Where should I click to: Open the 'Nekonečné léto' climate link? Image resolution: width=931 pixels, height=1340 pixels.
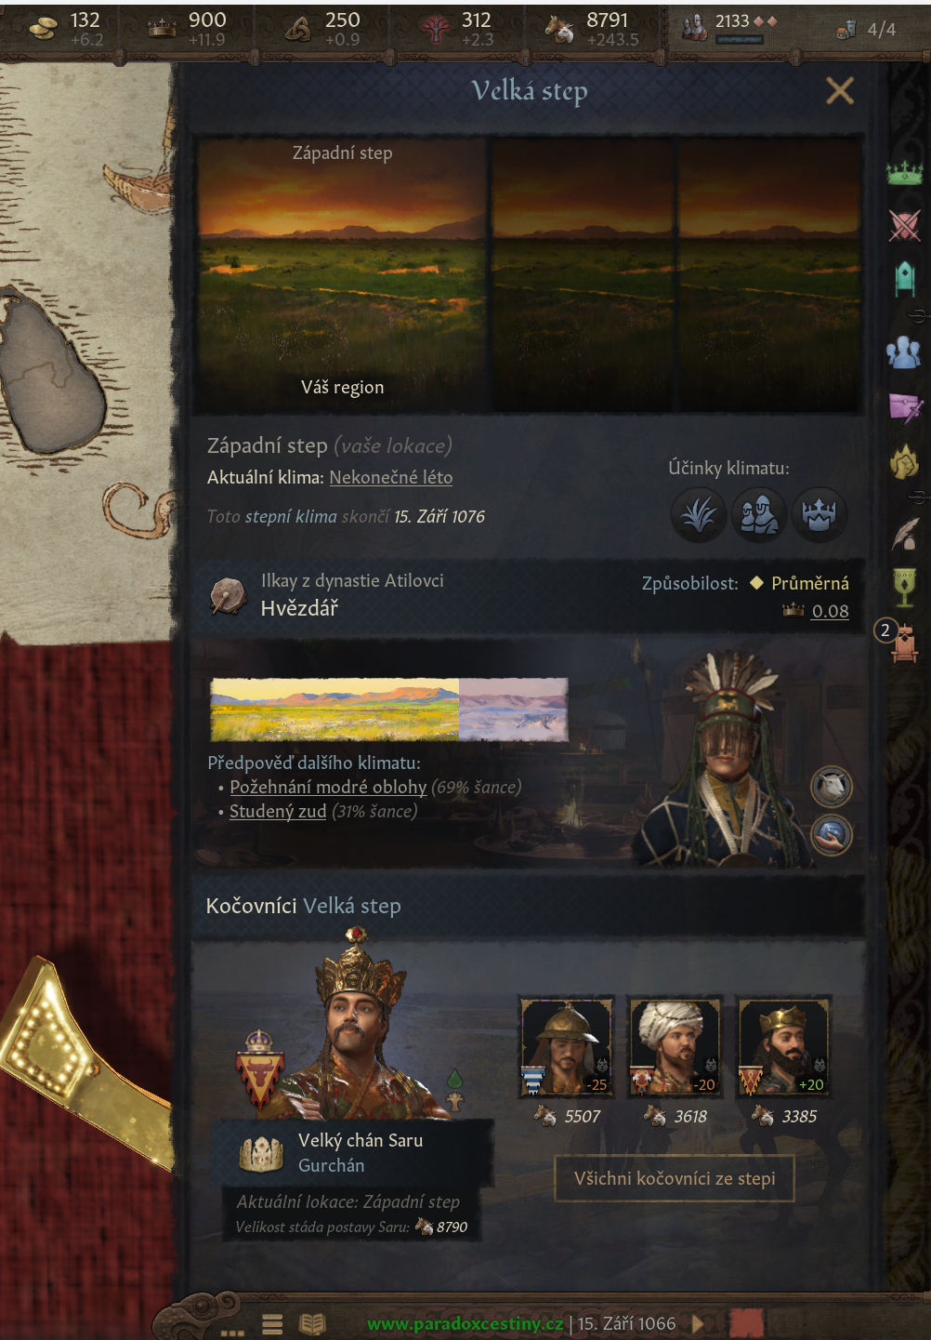click(391, 477)
